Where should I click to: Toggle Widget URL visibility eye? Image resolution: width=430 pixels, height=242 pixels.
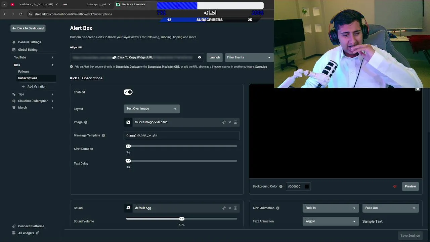pos(200,57)
